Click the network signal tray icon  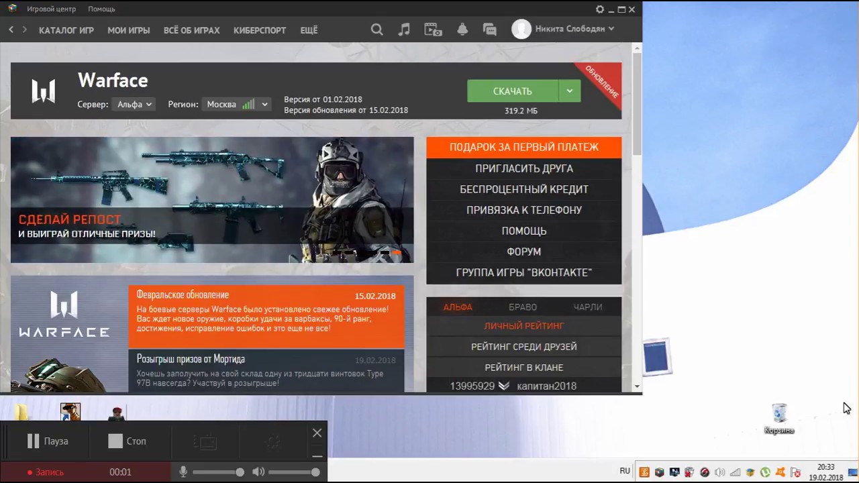click(x=735, y=472)
